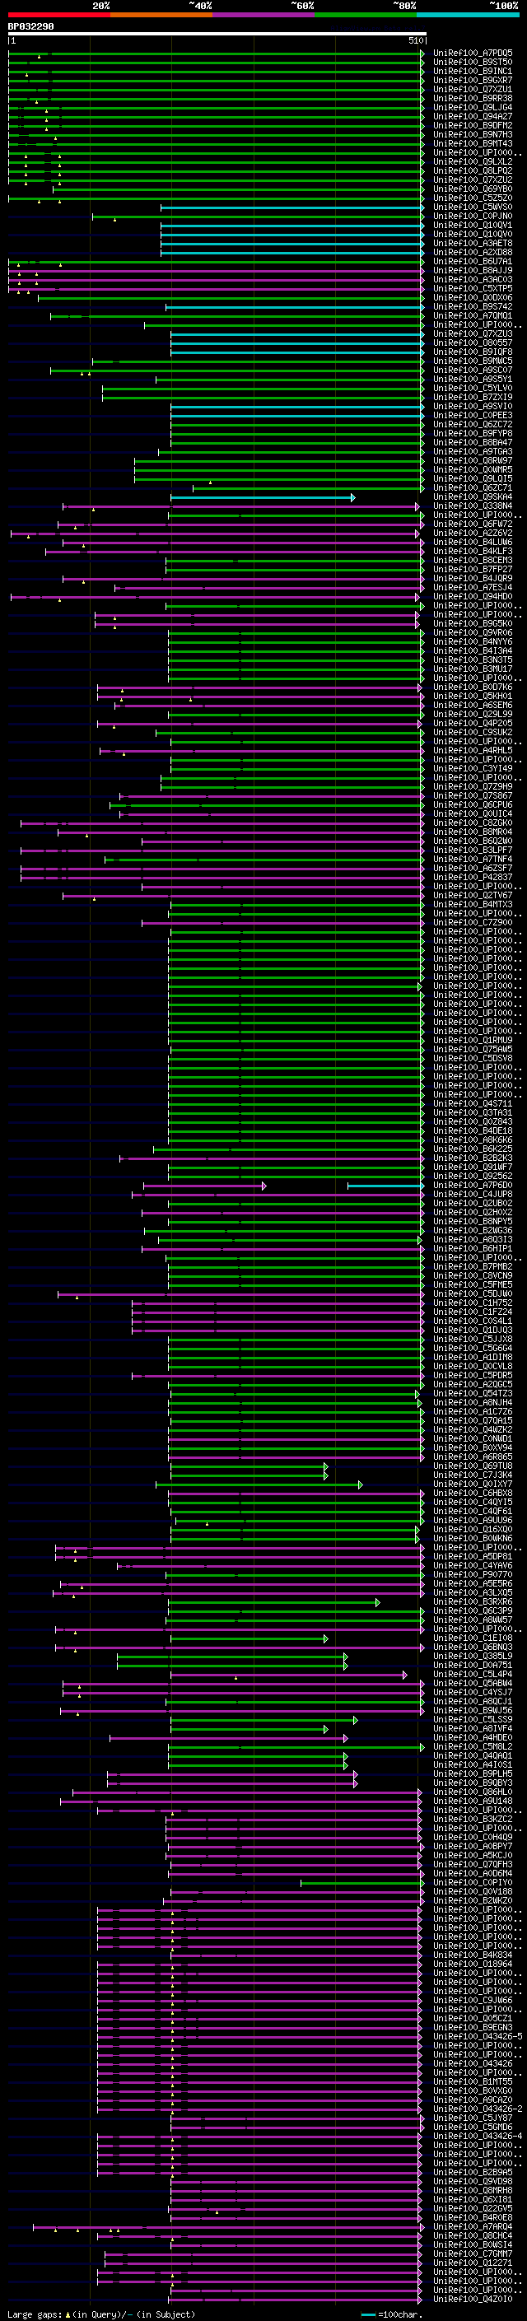This screenshot has width=527, height=2321.
Task: Open UniRef100_Q4P205 entry
Action: click(x=473, y=724)
